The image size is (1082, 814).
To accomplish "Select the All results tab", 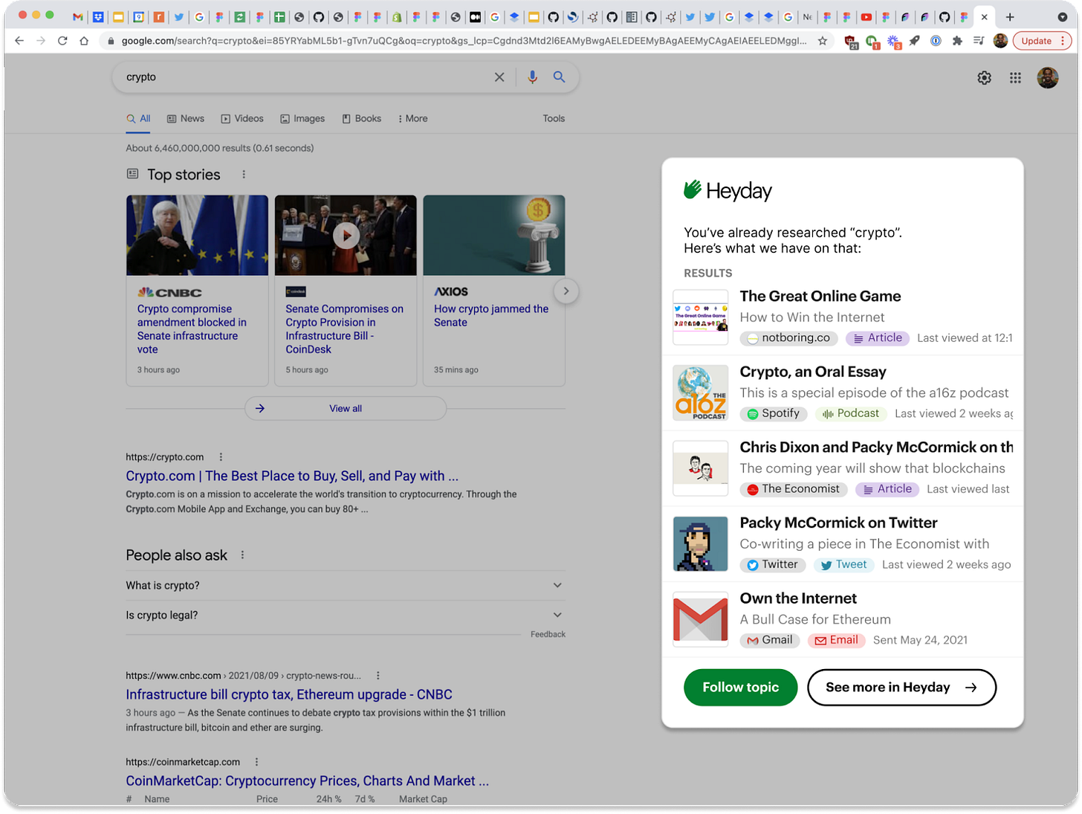I will pos(138,119).
